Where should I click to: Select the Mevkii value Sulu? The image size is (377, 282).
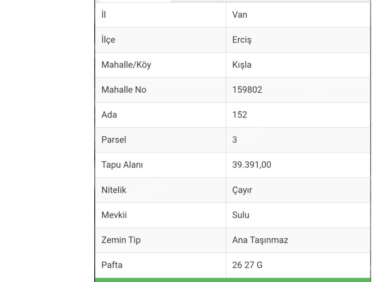click(x=241, y=215)
